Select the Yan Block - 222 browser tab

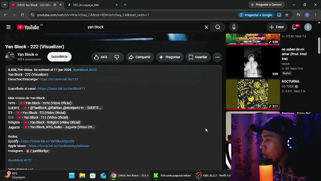(x=37, y=5)
